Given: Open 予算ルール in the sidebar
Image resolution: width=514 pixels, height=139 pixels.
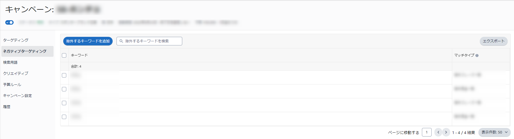Looking at the screenshot, I should (x=12, y=84).
